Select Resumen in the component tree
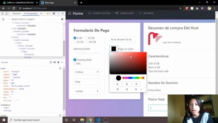218x123 pixels. point(28,57)
